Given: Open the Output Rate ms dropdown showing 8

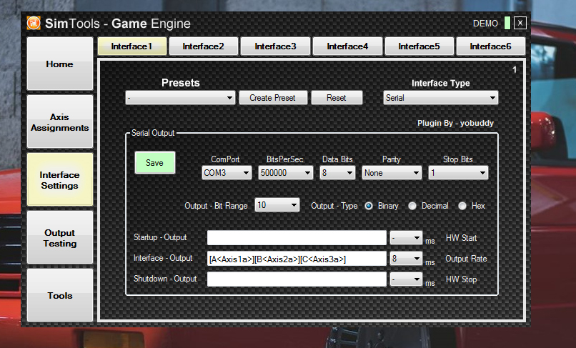Looking at the screenshot, I should point(407,259).
